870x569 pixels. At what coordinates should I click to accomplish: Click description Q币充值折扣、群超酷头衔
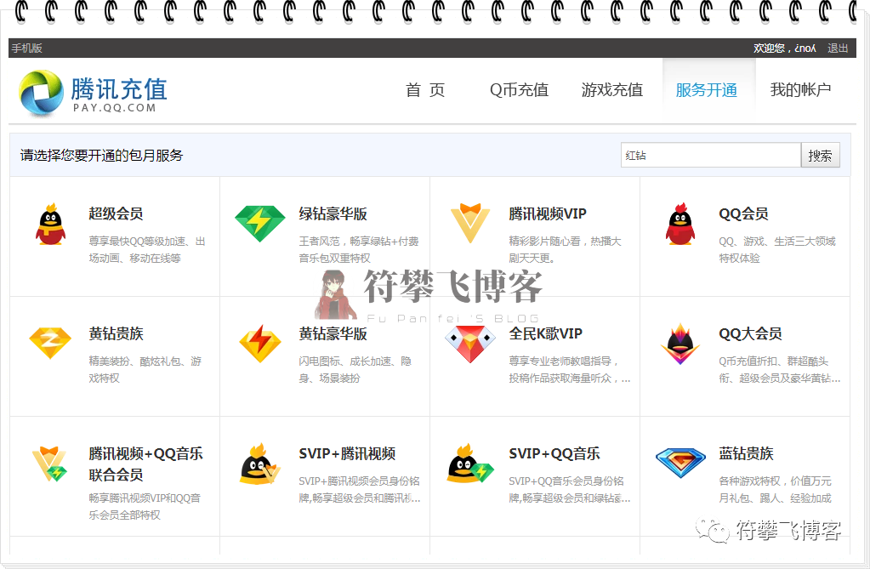[780, 370]
